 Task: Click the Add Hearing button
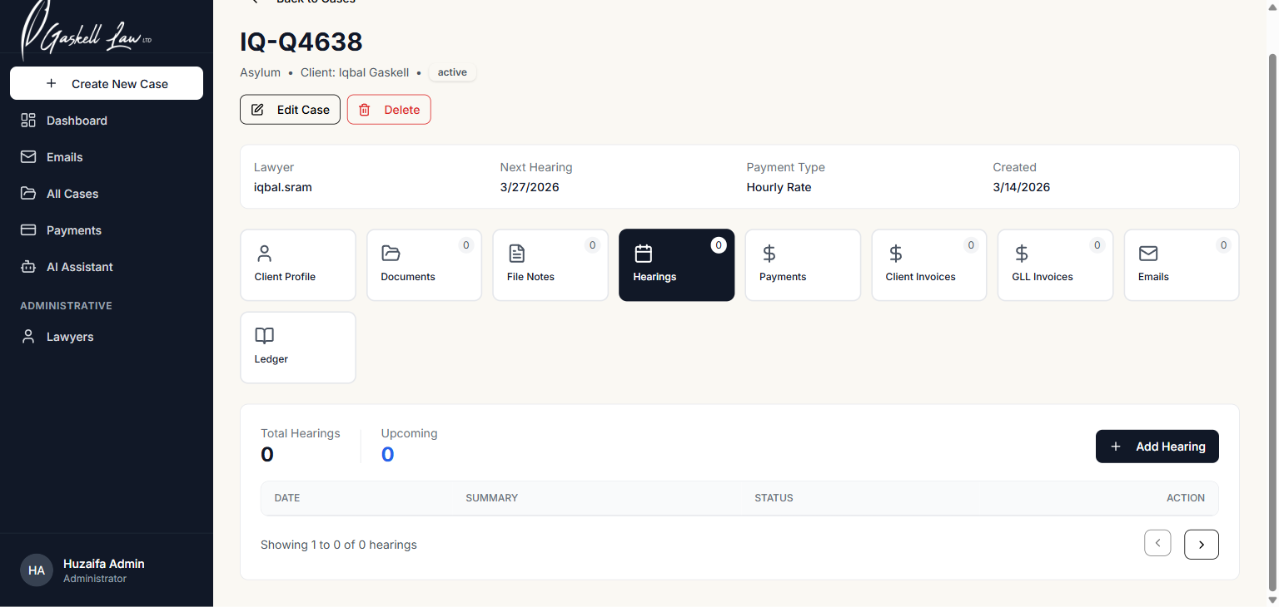tap(1157, 447)
